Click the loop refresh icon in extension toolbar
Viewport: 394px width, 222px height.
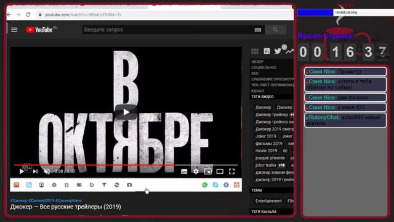tap(92, 185)
